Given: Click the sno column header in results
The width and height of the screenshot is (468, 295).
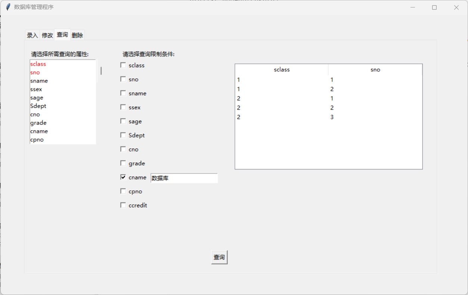Looking at the screenshot, I should tap(375, 70).
